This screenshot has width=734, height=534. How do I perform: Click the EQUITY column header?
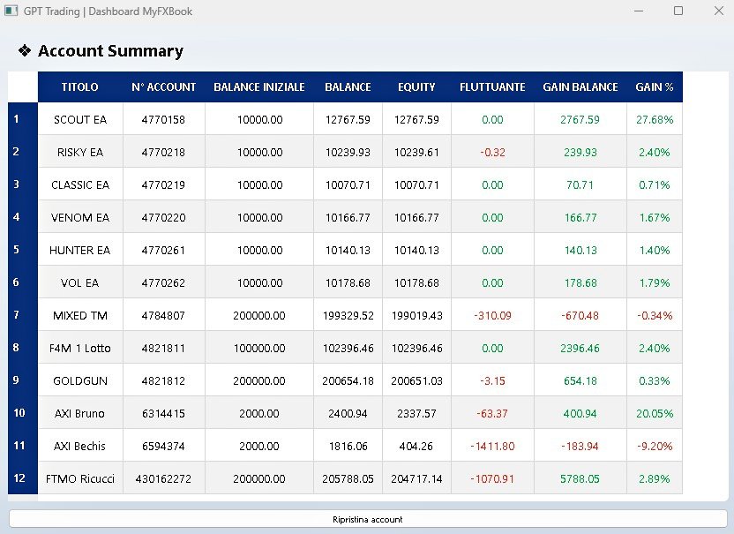pyautogui.click(x=416, y=87)
